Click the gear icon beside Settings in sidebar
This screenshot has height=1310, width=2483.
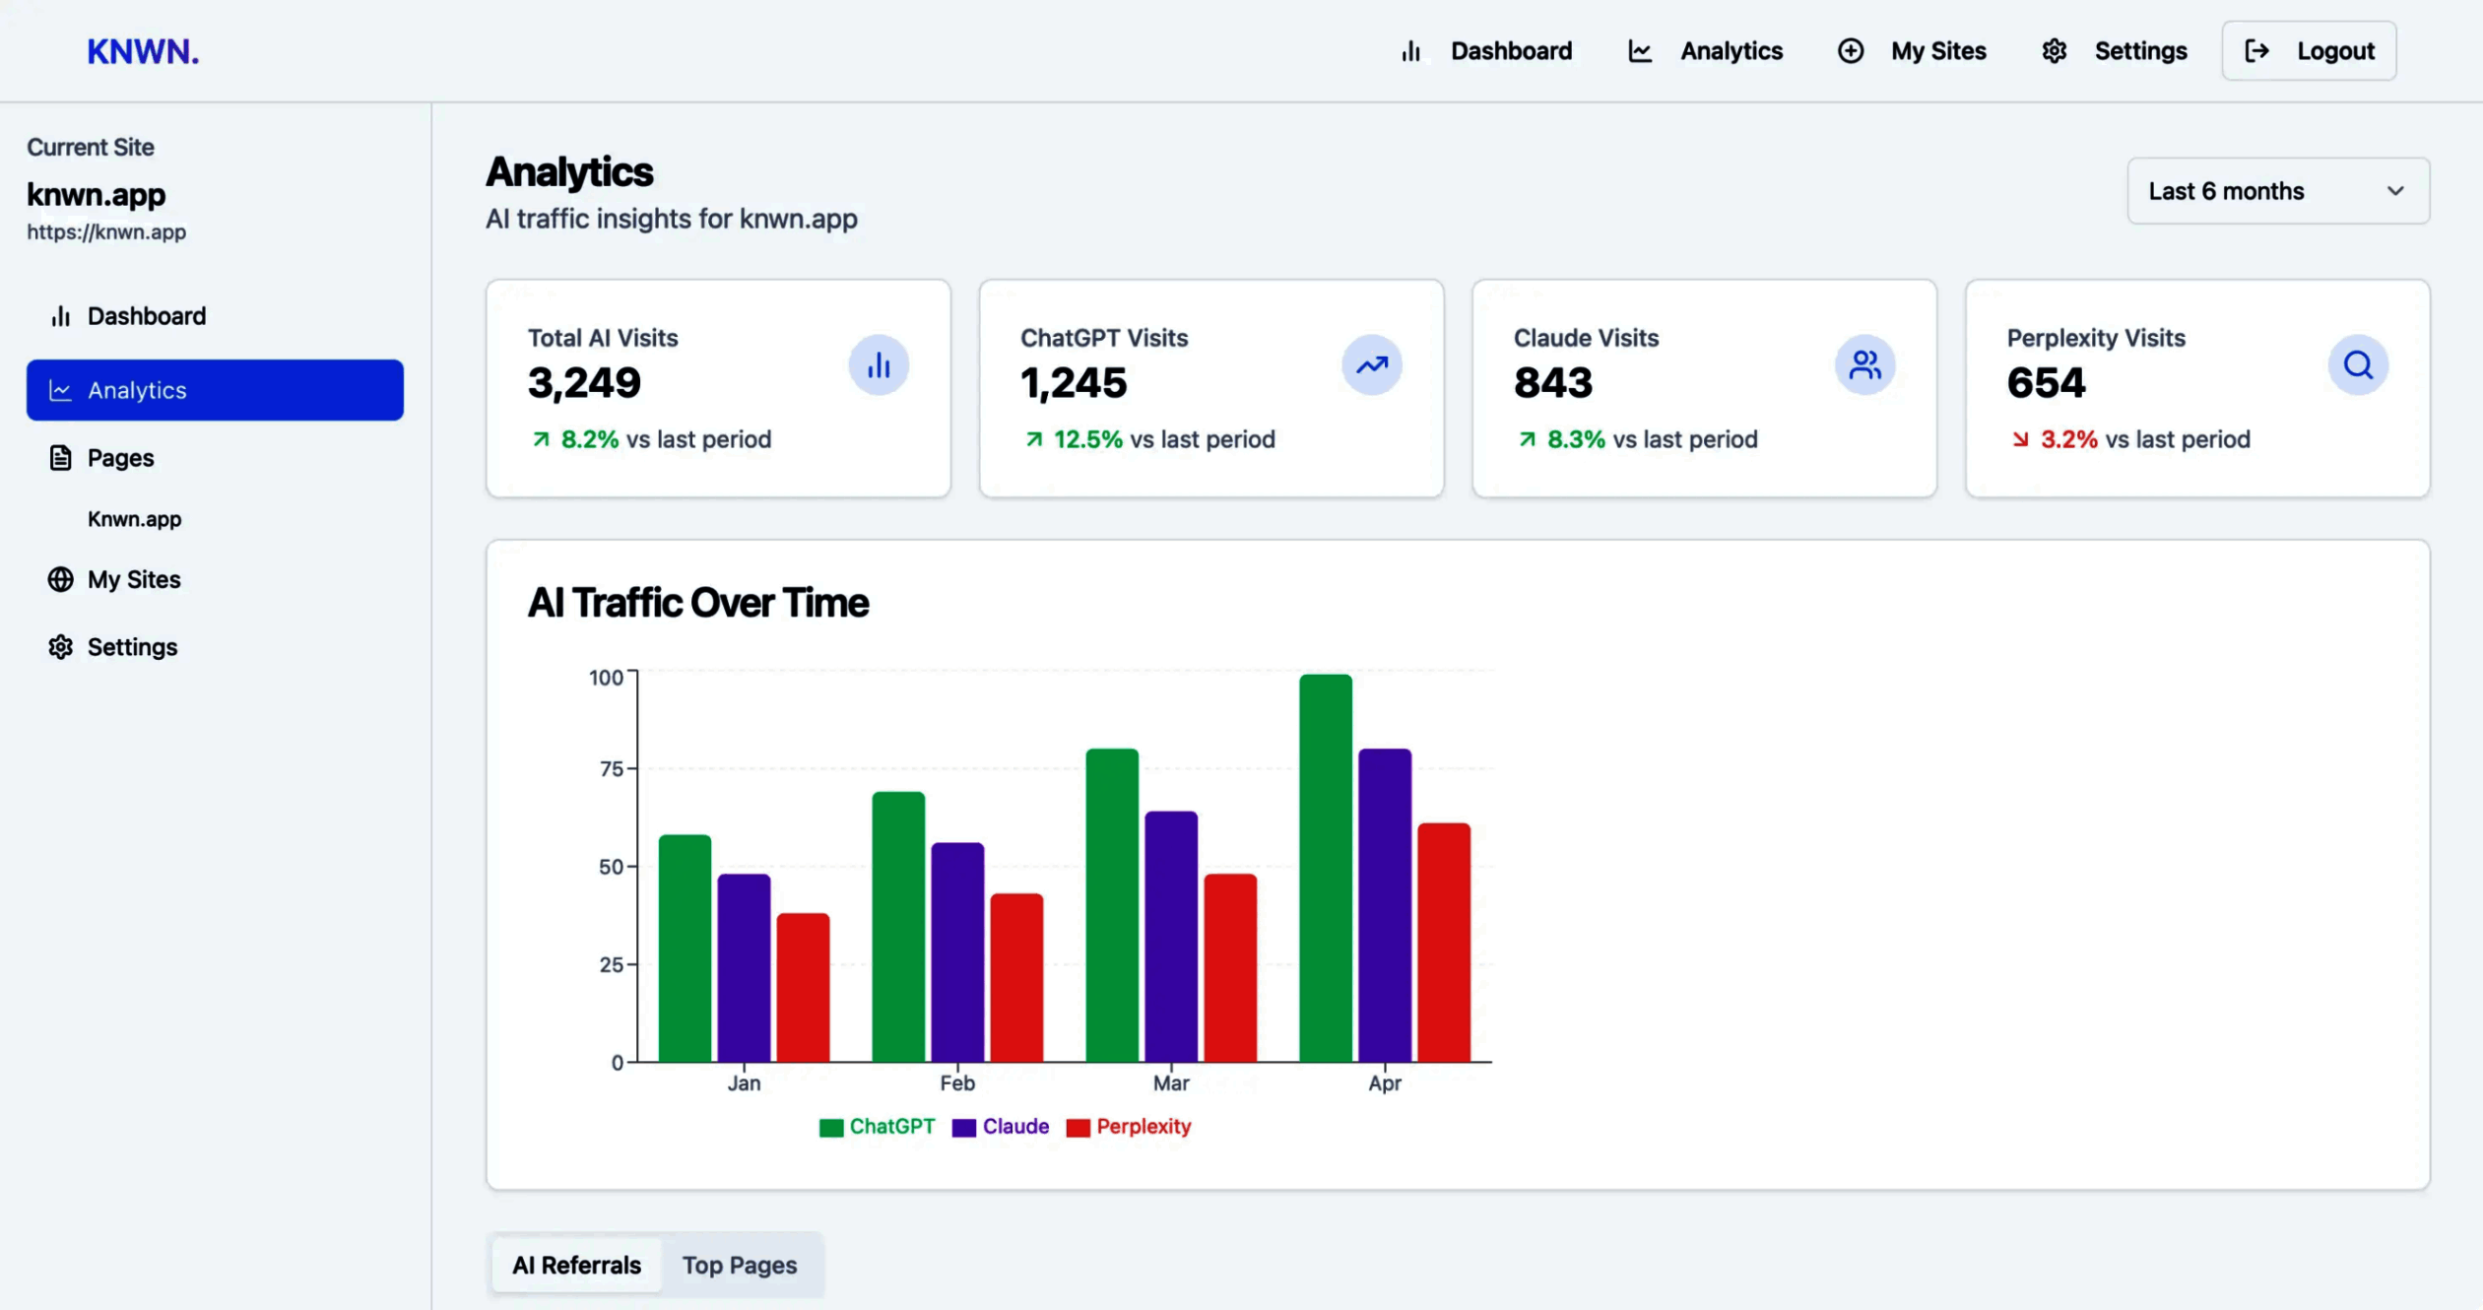tap(60, 647)
